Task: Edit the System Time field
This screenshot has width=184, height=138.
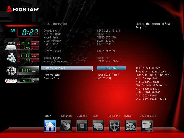Action: tap(104, 78)
